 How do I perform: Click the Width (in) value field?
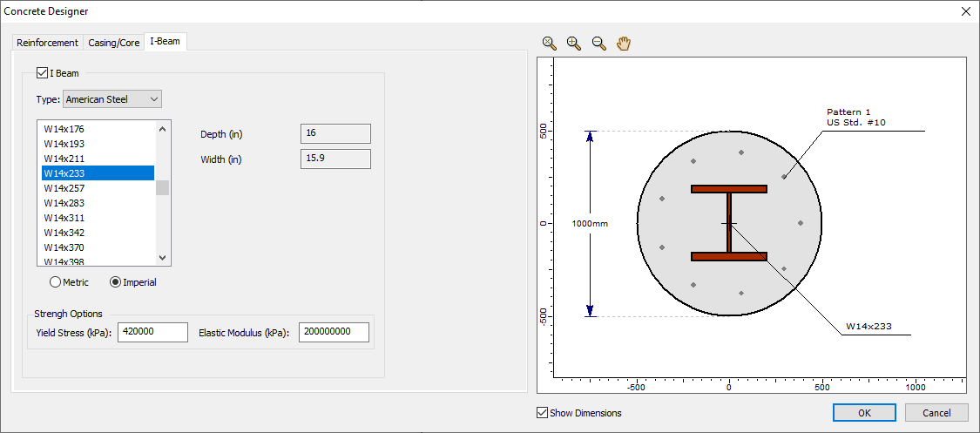point(335,159)
